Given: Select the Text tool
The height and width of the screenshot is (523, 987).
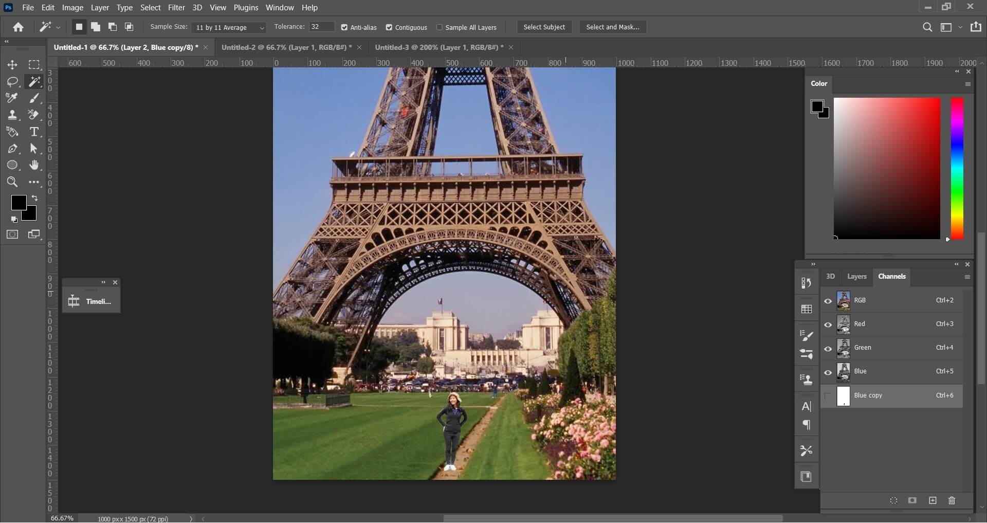Looking at the screenshot, I should point(34,132).
